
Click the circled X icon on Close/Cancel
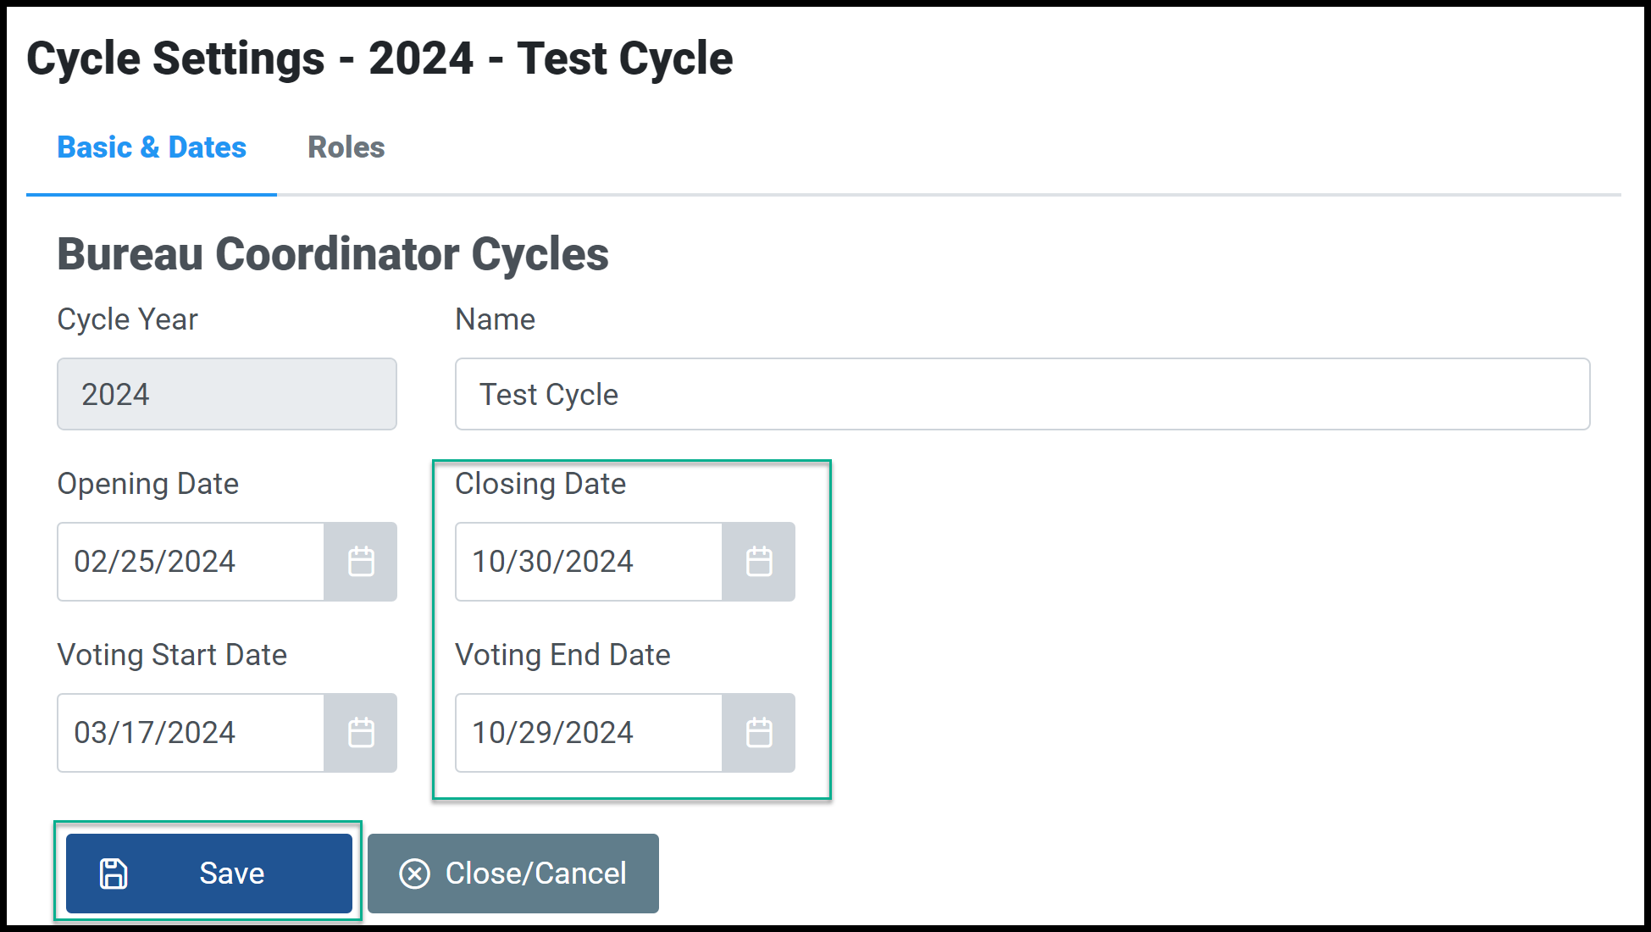[415, 874]
